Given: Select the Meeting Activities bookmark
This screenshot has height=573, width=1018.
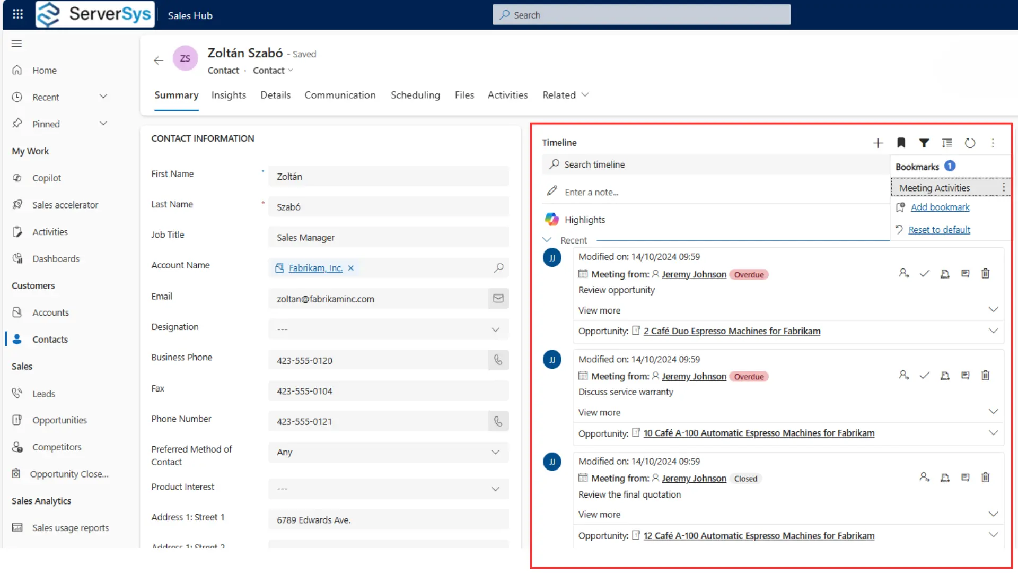Looking at the screenshot, I should tap(935, 188).
